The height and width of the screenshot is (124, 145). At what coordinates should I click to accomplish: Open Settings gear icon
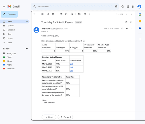[128, 6]
